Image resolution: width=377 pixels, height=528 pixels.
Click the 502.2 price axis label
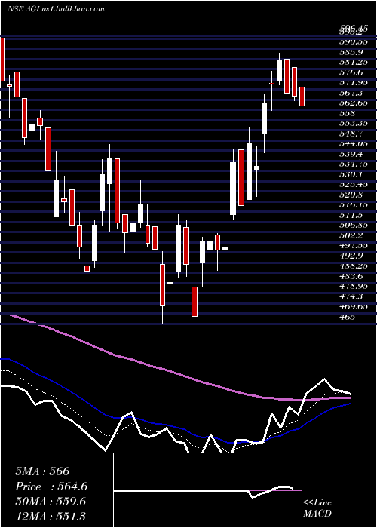click(x=351, y=235)
